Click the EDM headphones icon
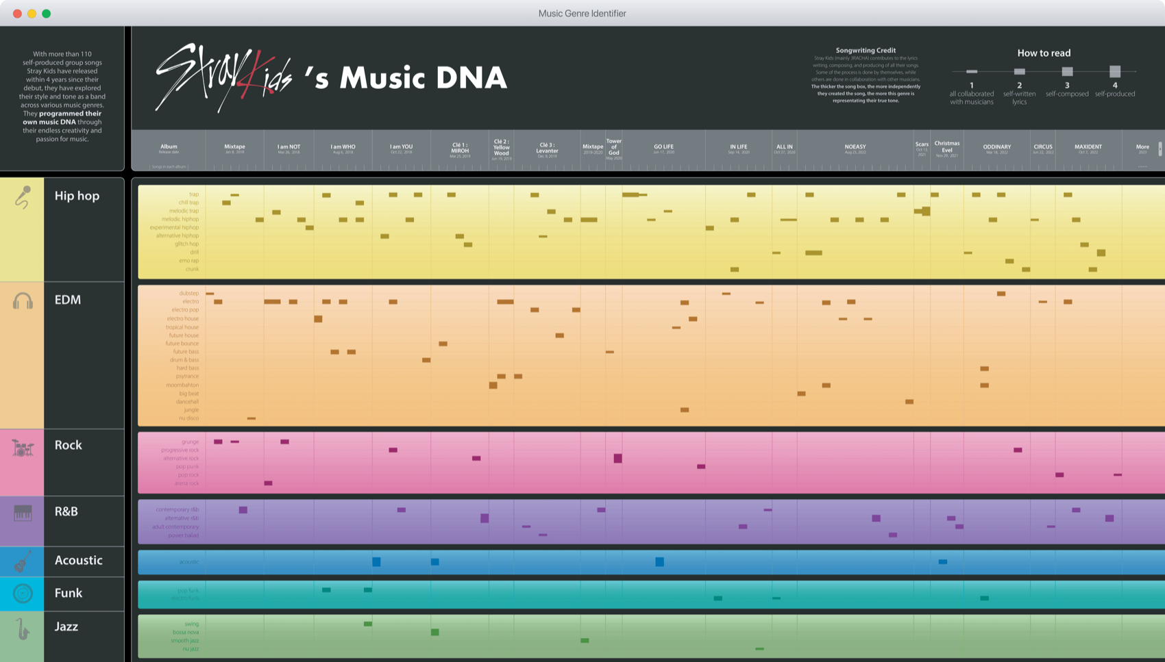 coord(23,301)
